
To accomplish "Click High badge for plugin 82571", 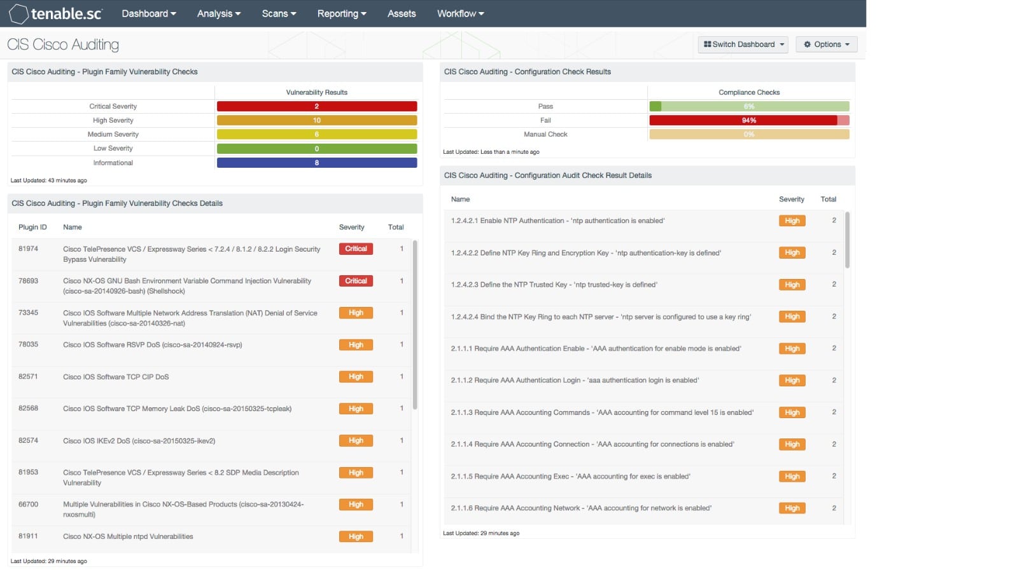I will coord(356,377).
